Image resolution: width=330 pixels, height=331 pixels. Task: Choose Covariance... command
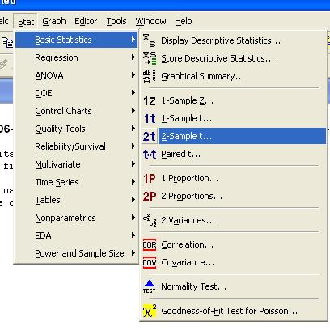(234, 262)
